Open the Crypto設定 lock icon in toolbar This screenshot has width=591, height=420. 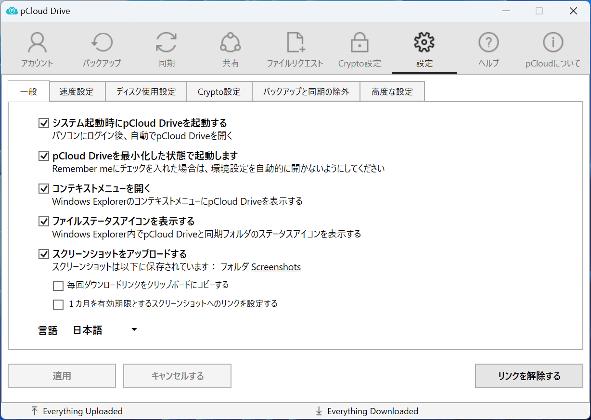point(360,43)
